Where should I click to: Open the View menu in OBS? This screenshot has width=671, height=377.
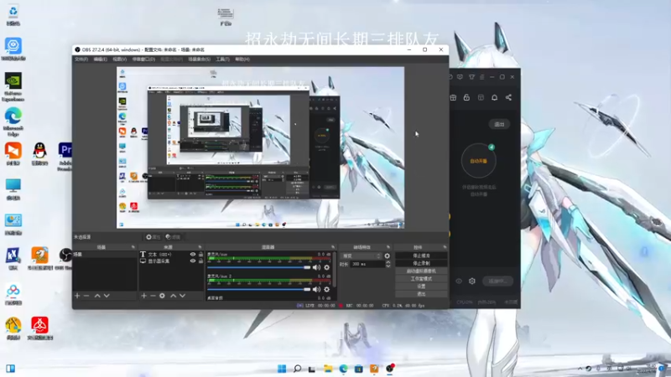119,59
